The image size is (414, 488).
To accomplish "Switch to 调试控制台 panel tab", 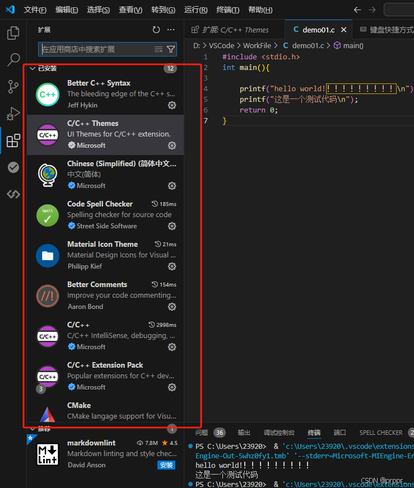I will coord(279,433).
